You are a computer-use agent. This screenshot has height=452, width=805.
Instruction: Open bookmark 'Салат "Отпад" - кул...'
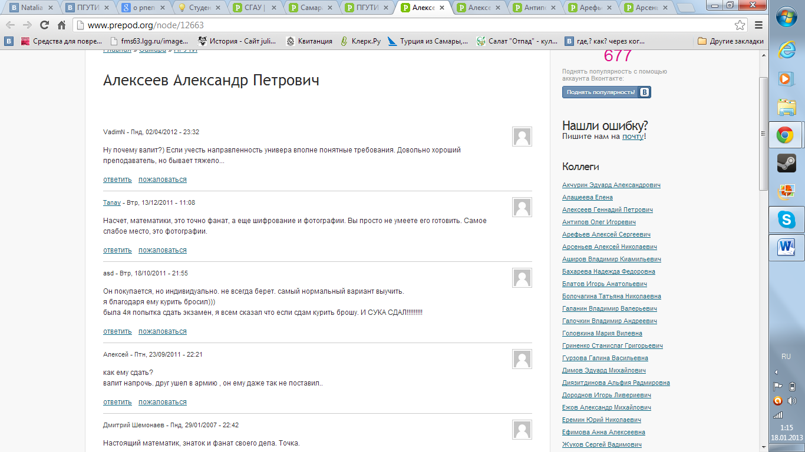517,41
